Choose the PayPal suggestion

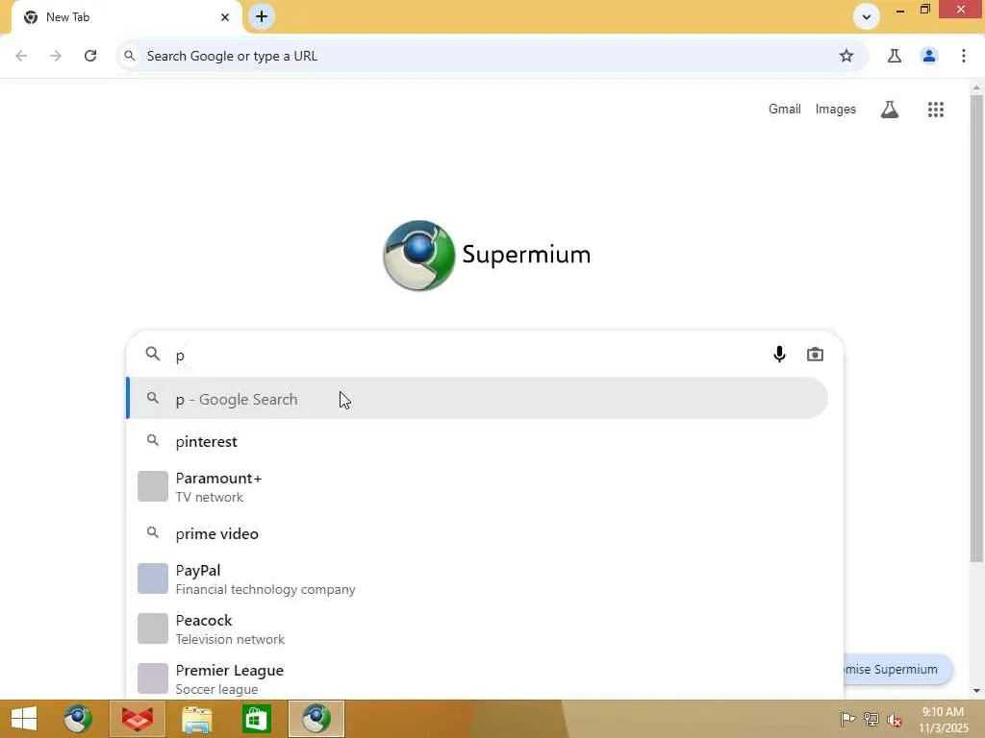[x=477, y=579]
